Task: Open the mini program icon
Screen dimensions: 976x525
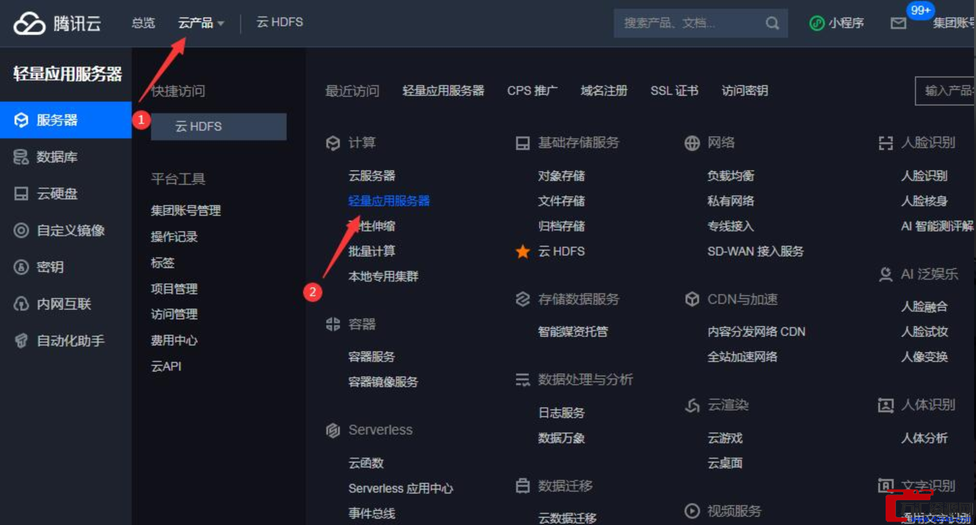Action: pyautogui.click(x=817, y=23)
